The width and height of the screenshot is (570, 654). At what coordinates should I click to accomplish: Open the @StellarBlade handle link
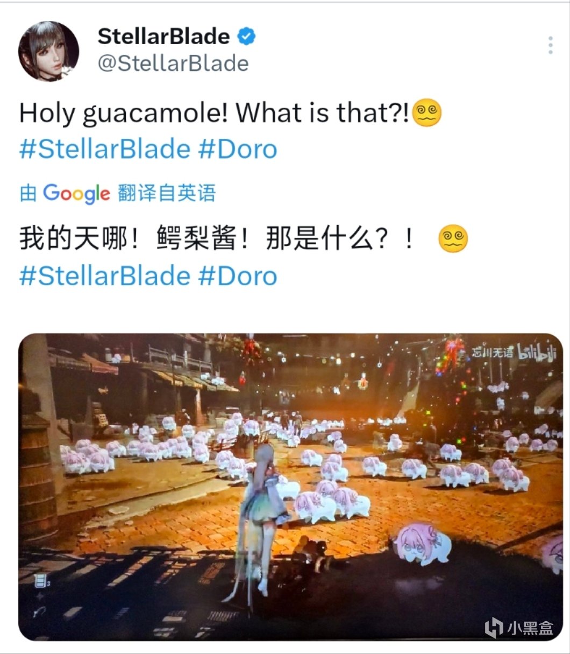173,64
